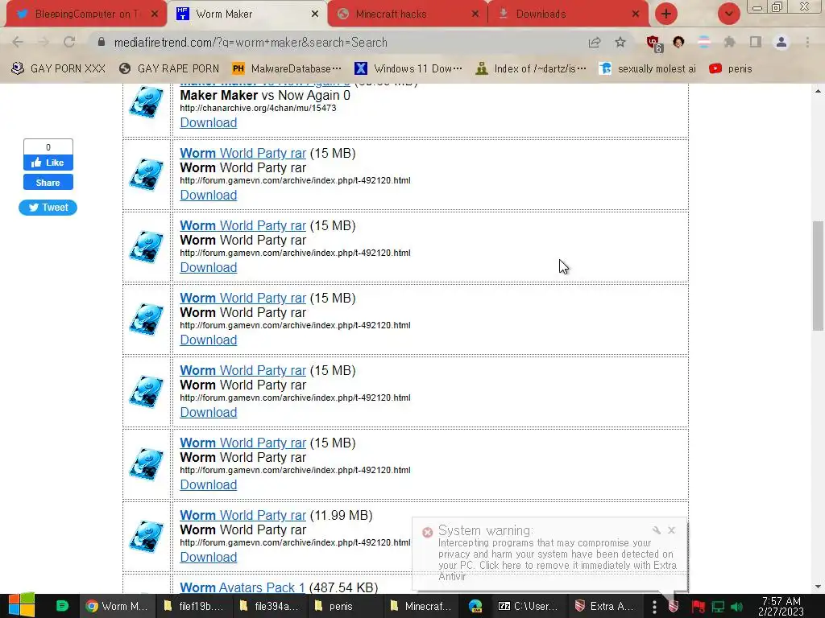Image resolution: width=825 pixels, height=618 pixels.
Task: Click the red flag tray icon
Action: [699, 607]
